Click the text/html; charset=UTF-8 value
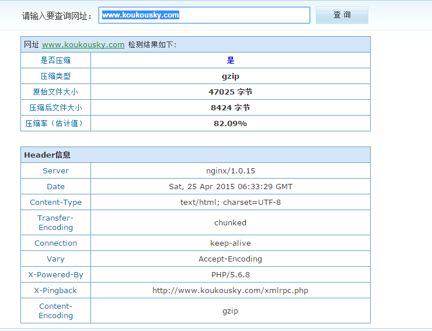Image resolution: width=432 pixels, height=331 pixels. point(231,203)
